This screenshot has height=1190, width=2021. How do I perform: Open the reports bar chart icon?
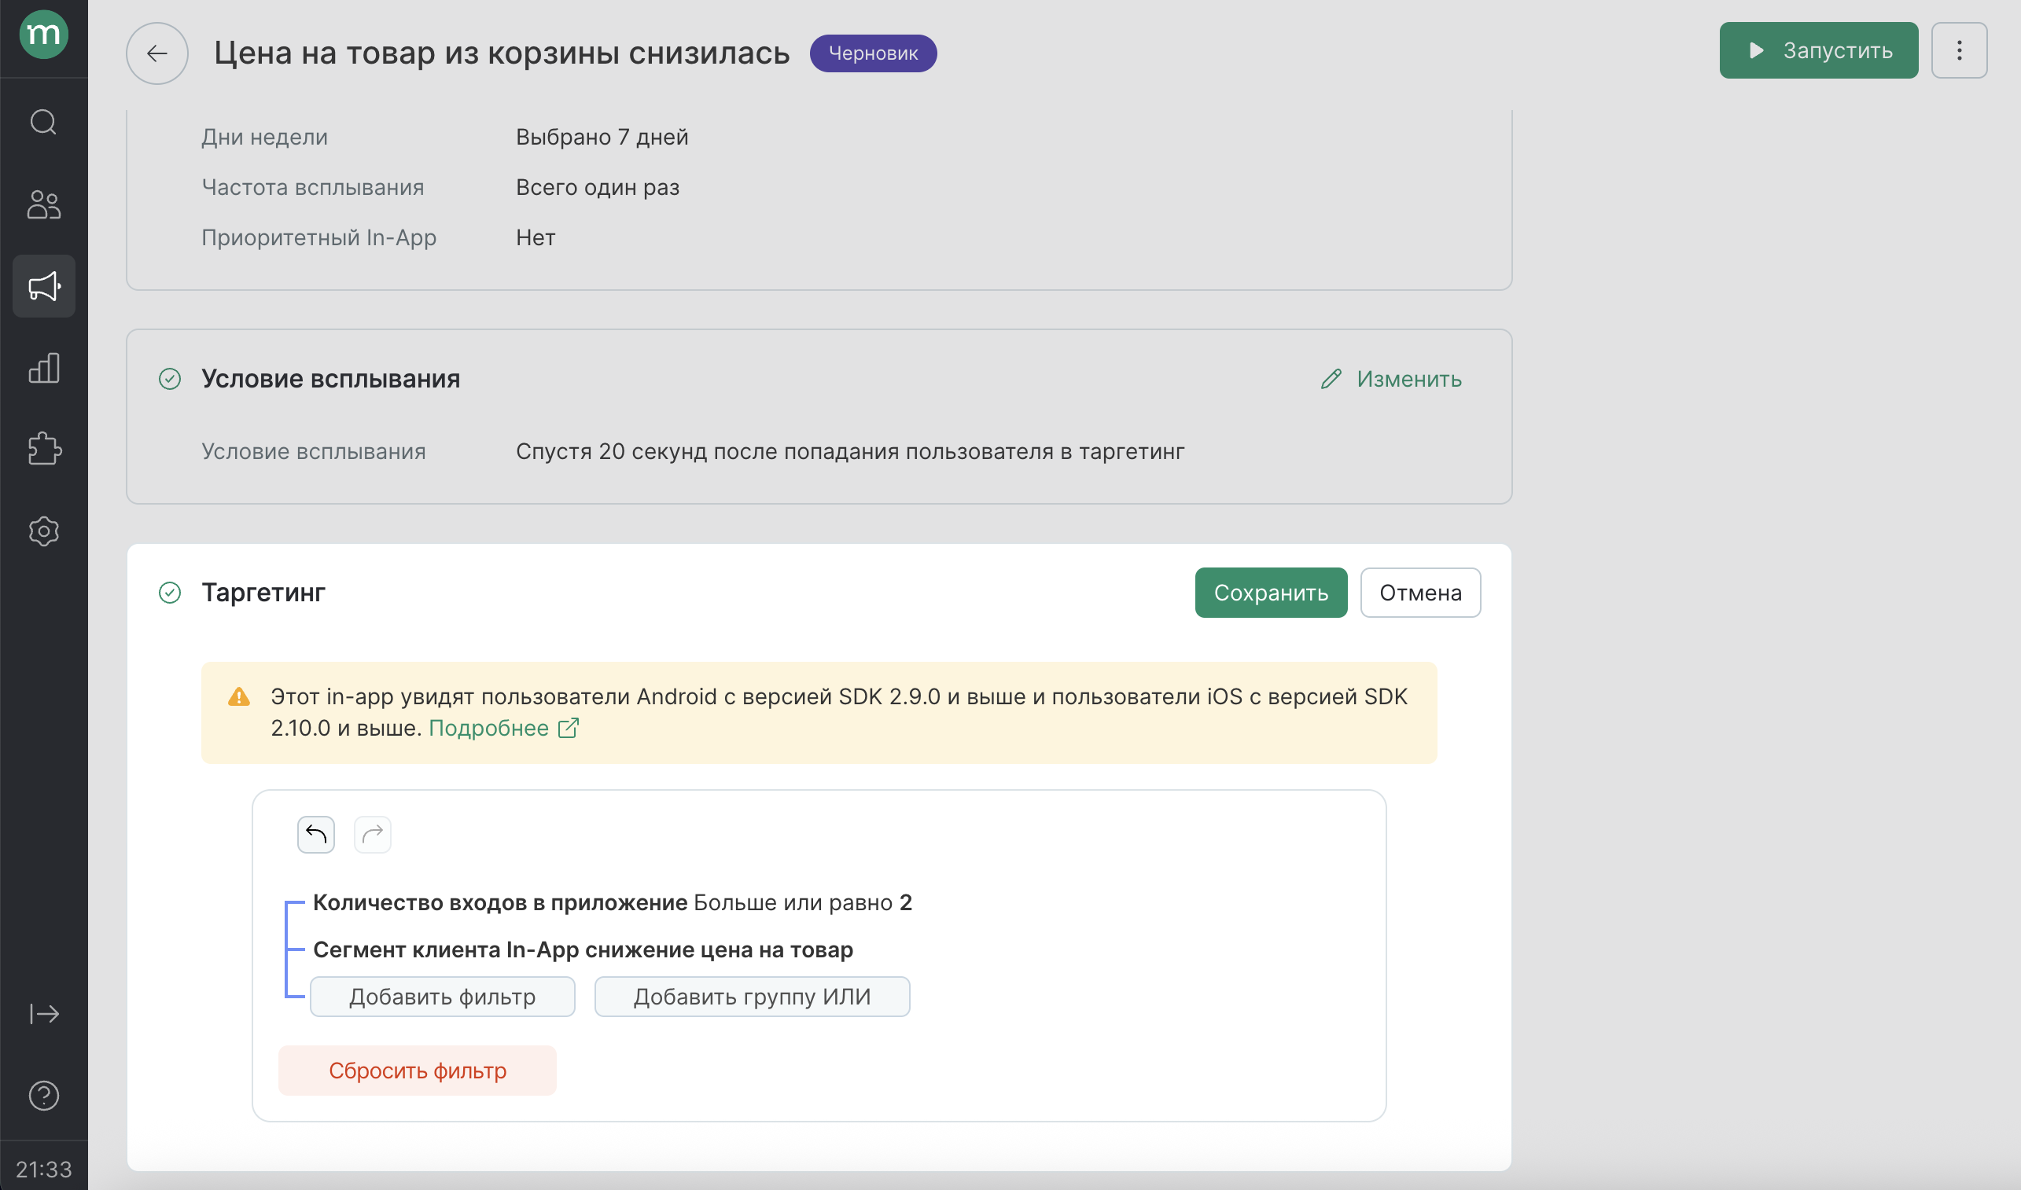pyautogui.click(x=43, y=368)
